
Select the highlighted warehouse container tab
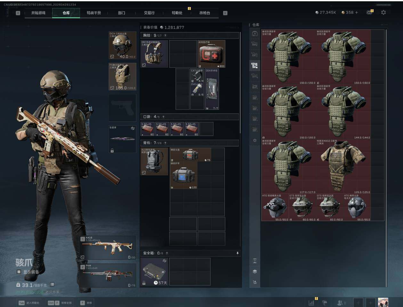255,65
